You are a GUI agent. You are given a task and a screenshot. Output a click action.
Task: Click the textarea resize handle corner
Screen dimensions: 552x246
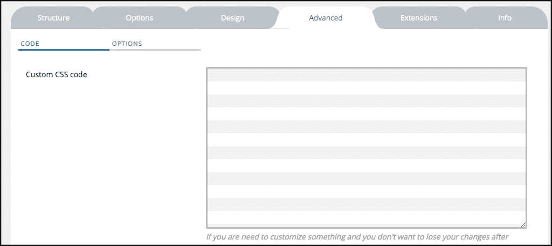[523, 224]
